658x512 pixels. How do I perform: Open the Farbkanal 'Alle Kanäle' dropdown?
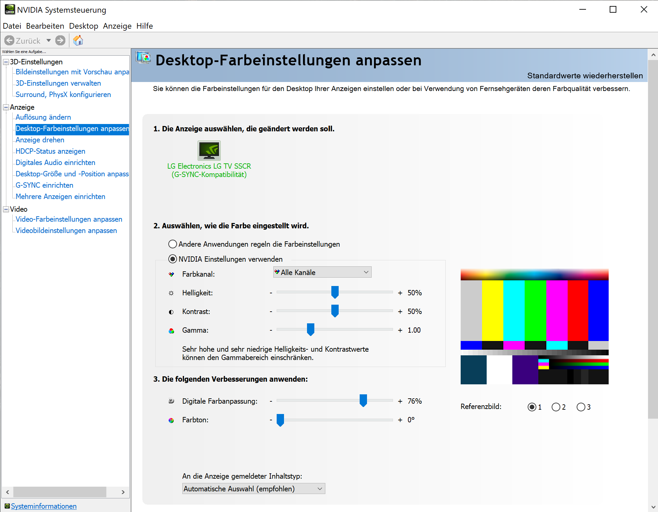point(322,272)
